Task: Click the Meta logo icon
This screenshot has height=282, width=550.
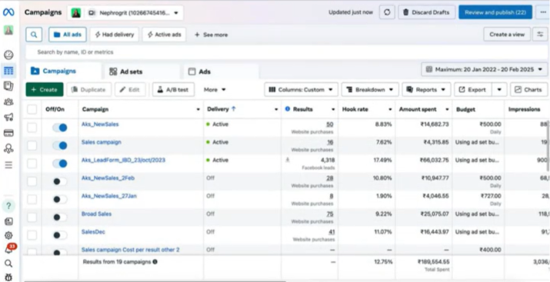Action: point(8,12)
